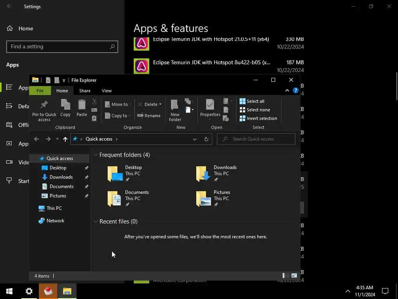
Task: Click the Paste ribbon button
Action: pyautogui.click(x=82, y=108)
